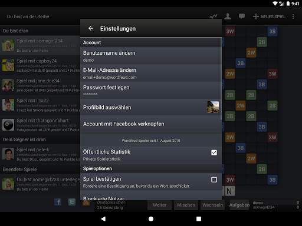The height and width of the screenshot is (226, 302).
Task: Open the three-dot overflow menu
Action: 293,16
